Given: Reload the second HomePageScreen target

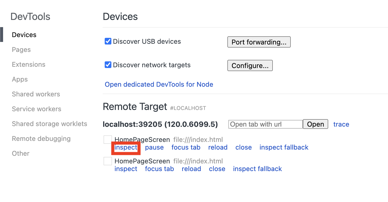Looking at the screenshot, I should [191, 169].
